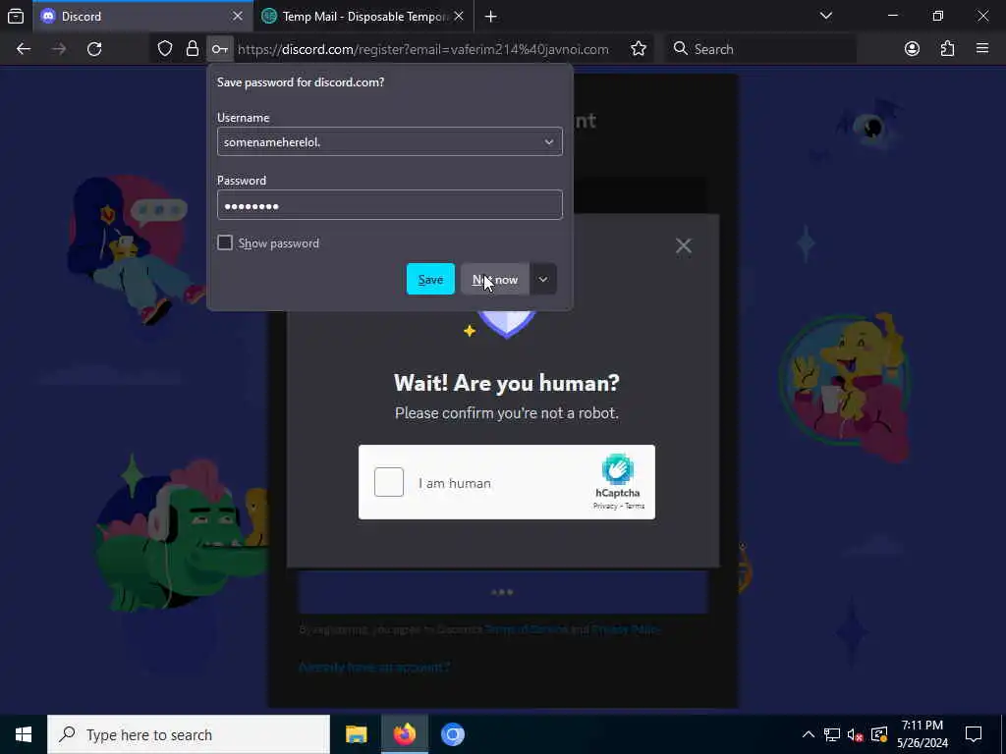Close the Temp Mail tab
The image size is (1006, 754).
pyautogui.click(x=459, y=16)
